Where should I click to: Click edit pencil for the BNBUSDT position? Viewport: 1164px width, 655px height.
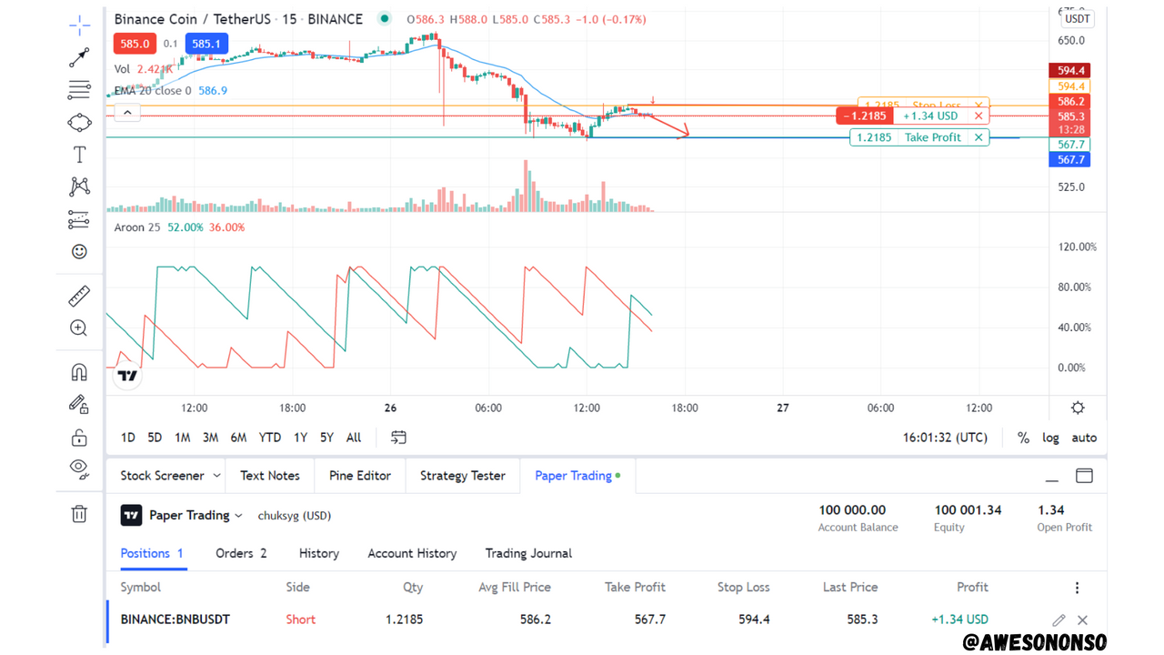[x=1059, y=620]
